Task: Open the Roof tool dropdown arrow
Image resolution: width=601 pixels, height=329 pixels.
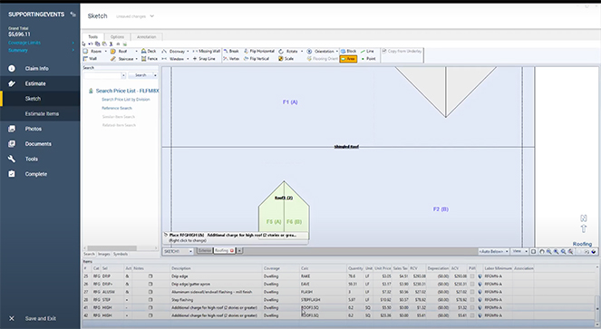Action: click(136, 51)
